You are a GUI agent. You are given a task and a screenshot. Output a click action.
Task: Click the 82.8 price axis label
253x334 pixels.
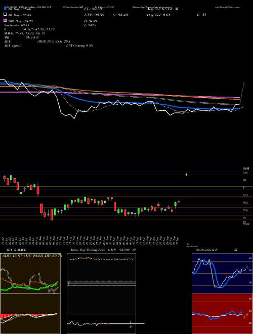pos(245,195)
